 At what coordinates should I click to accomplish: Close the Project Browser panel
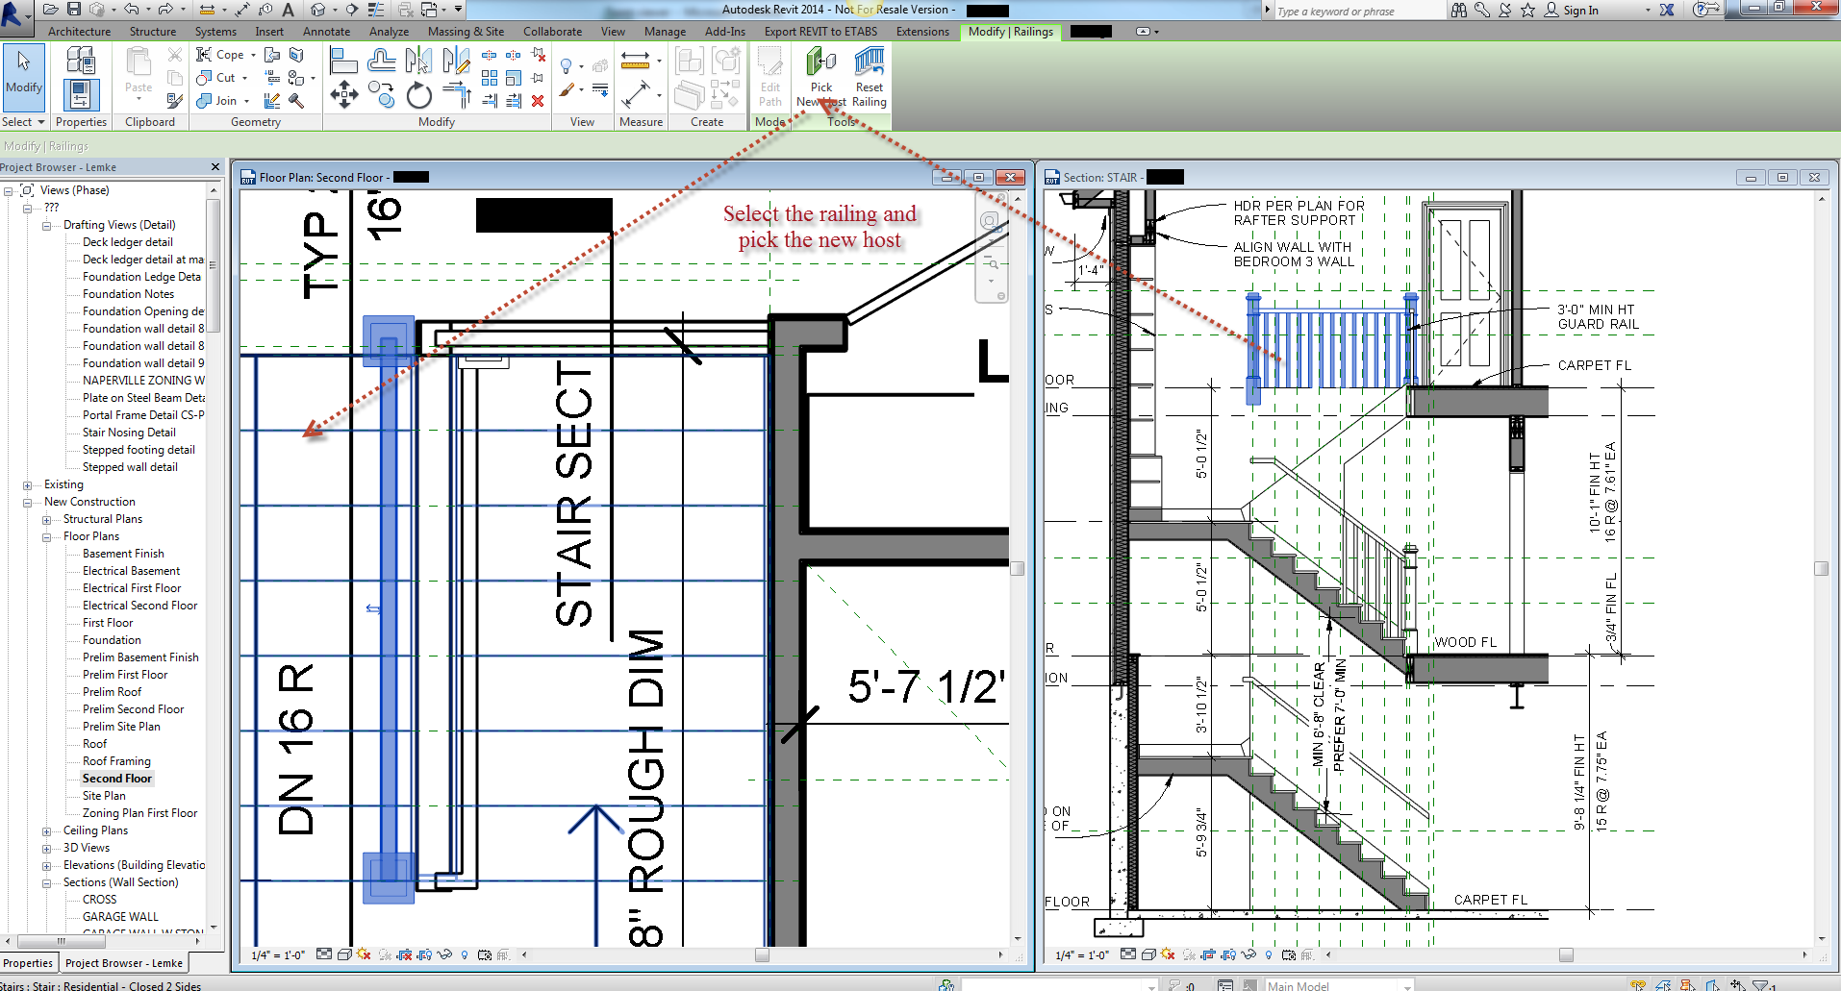(215, 167)
